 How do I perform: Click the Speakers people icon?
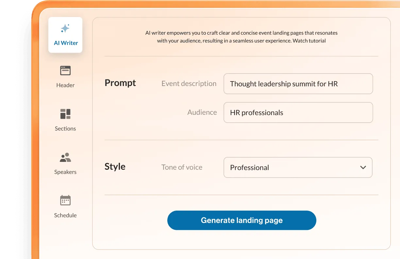click(x=65, y=157)
